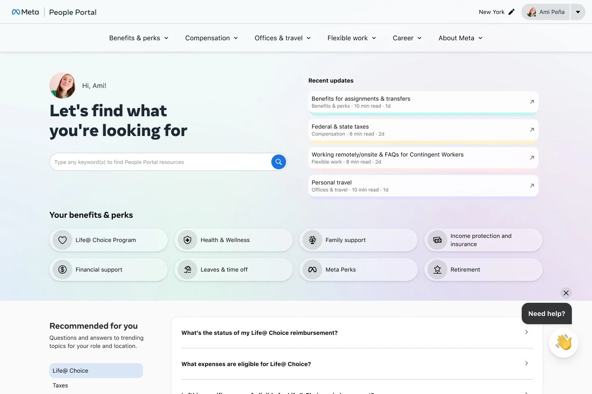Open the Leaves & time off label
Screen dimensions: 592x394
click(x=224, y=270)
